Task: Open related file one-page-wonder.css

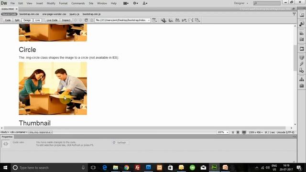Action: tap(54, 14)
